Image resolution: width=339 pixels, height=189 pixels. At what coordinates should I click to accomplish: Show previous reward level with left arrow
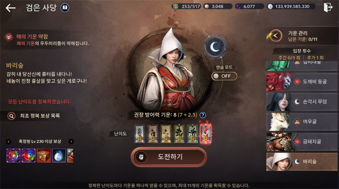[8, 142]
